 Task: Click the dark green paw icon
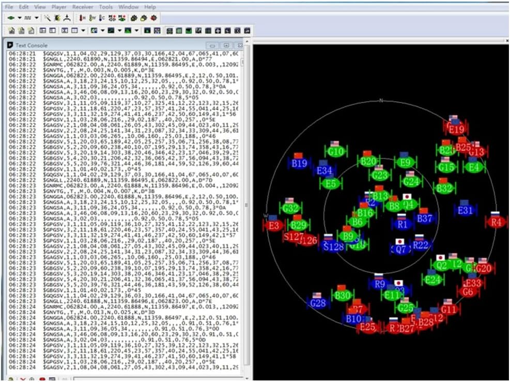[134, 18]
